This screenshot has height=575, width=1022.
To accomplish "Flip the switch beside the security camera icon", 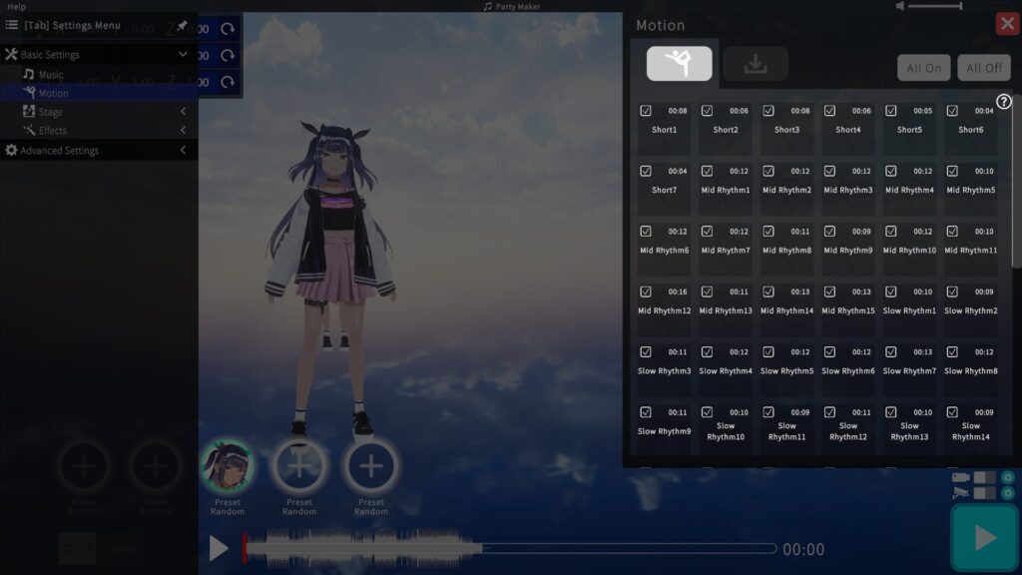I will (984, 493).
